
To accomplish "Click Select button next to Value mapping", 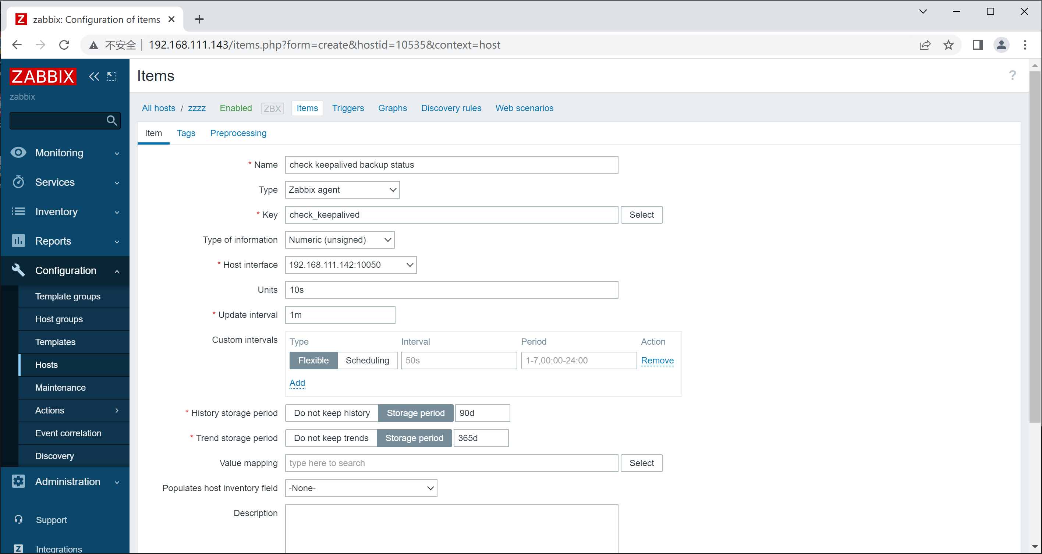I will 642,463.
